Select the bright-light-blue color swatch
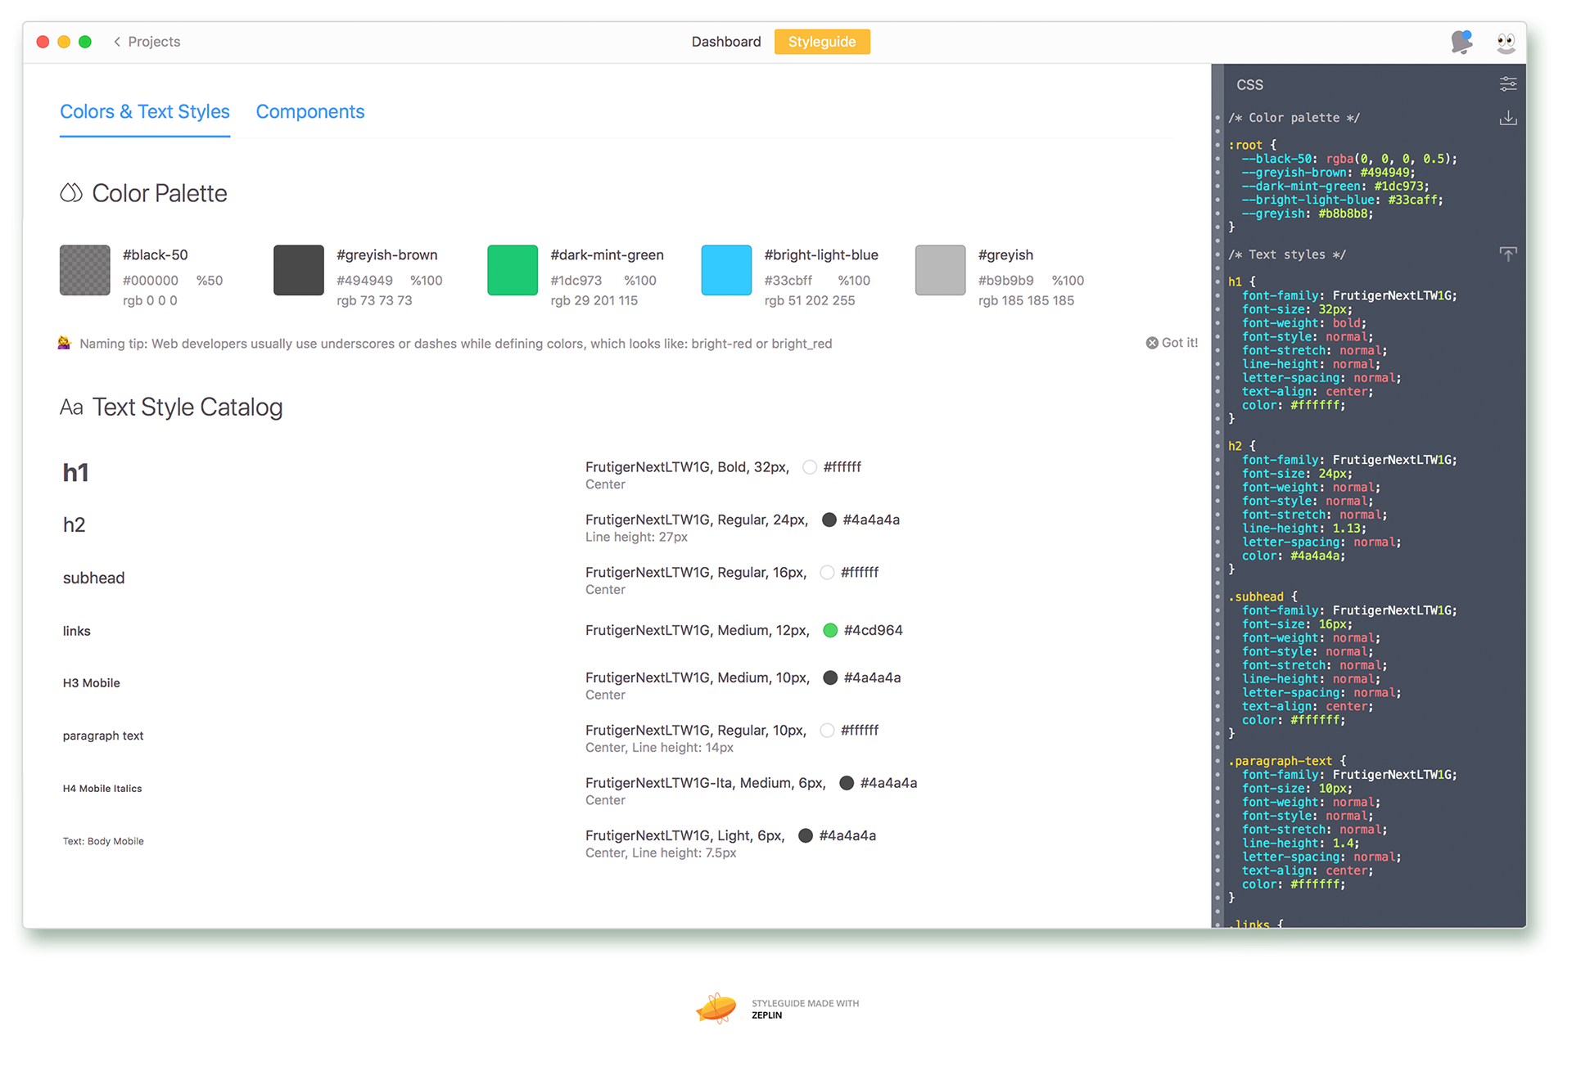Viewport: 1572px width, 1080px height. coord(726,270)
